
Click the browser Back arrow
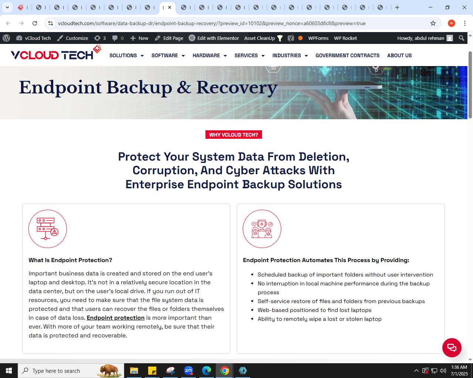click(8, 23)
